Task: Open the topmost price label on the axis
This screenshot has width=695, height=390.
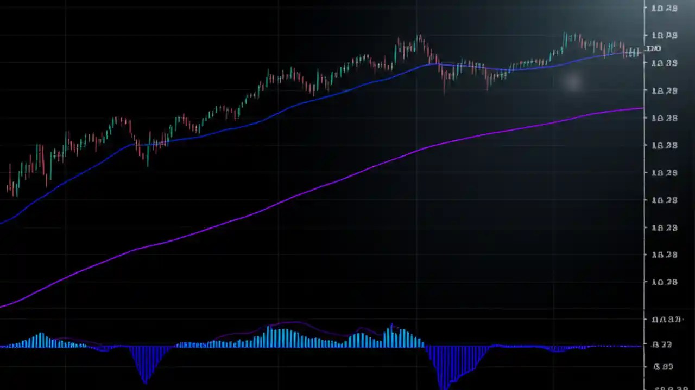Action: tap(664, 8)
